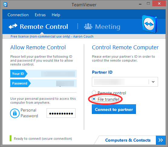Click the TeamViewer title bar app icon
Image resolution: width=168 pixels, height=147 pixels.
[x=5, y=5]
